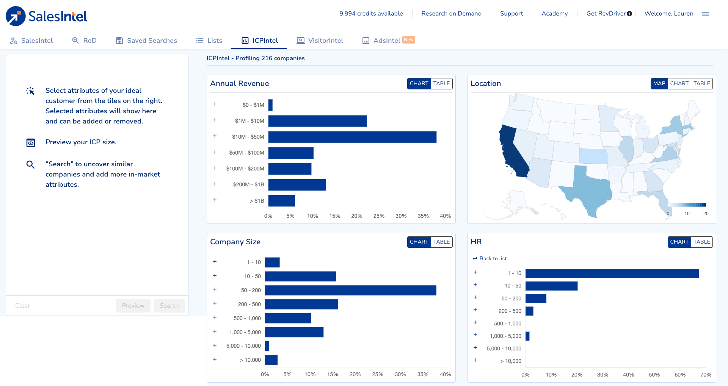Add HR 1 - 10 attribute
This screenshot has height=386, width=728.
pos(475,272)
